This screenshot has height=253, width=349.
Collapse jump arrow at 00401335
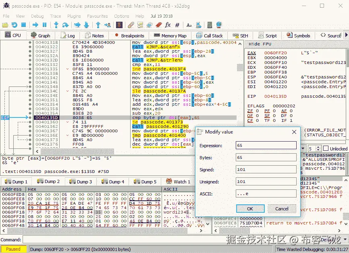click(67, 69)
